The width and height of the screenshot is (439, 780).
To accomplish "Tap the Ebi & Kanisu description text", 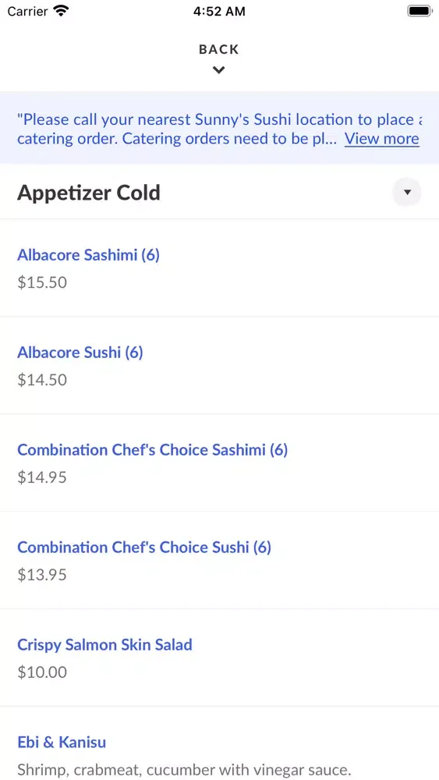I will point(184,770).
